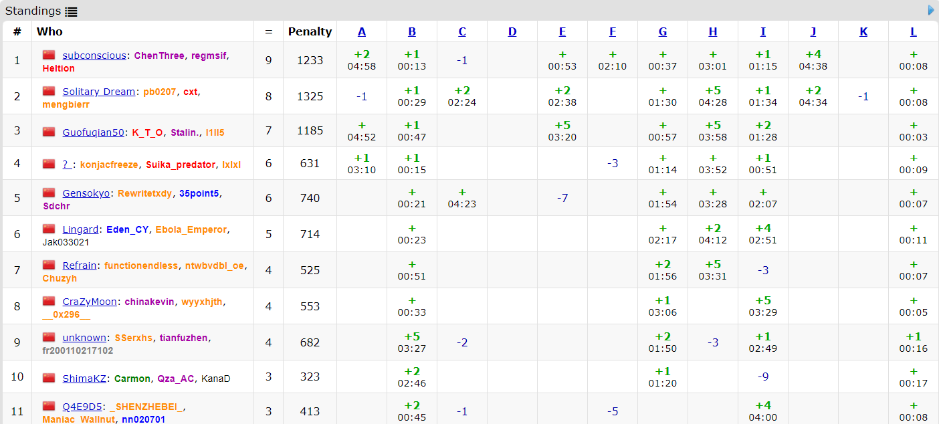Image resolution: width=939 pixels, height=424 pixels.
Task: Open problem A column header link
Action: (x=362, y=31)
